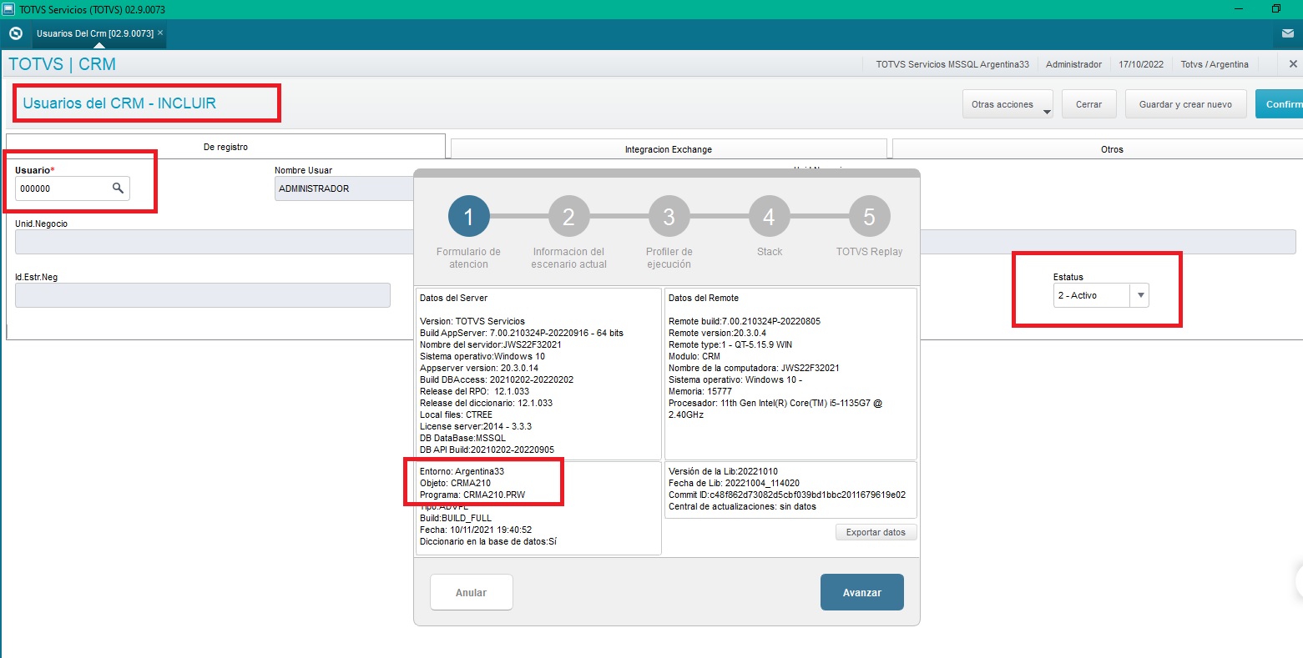
Task: Open the mail envelope icon
Action: [1288, 34]
